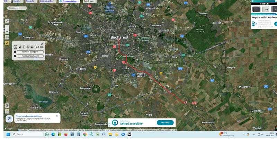Click Remove start point button
277x156 pixels.
[30, 52]
